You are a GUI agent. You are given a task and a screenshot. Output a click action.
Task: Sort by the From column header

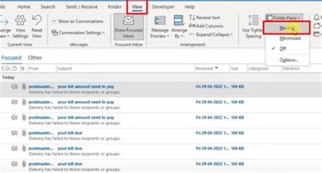(x=41, y=68)
